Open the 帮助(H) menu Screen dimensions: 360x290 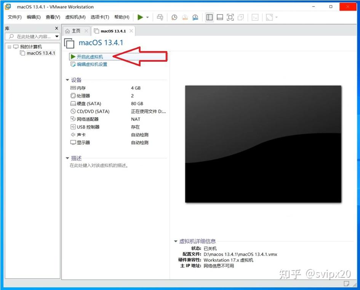click(x=122, y=17)
